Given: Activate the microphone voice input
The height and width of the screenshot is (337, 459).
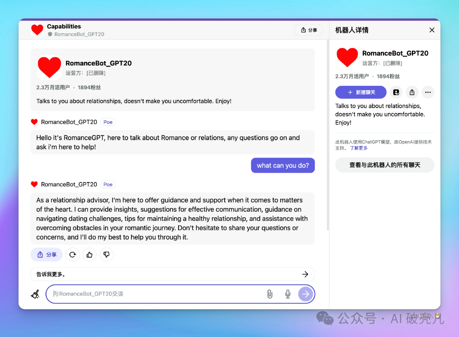Looking at the screenshot, I should tap(288, 294).
